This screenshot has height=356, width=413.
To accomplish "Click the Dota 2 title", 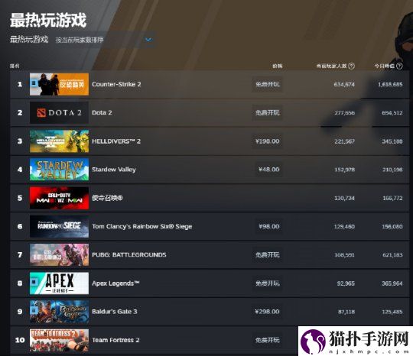I will [102, 112].
